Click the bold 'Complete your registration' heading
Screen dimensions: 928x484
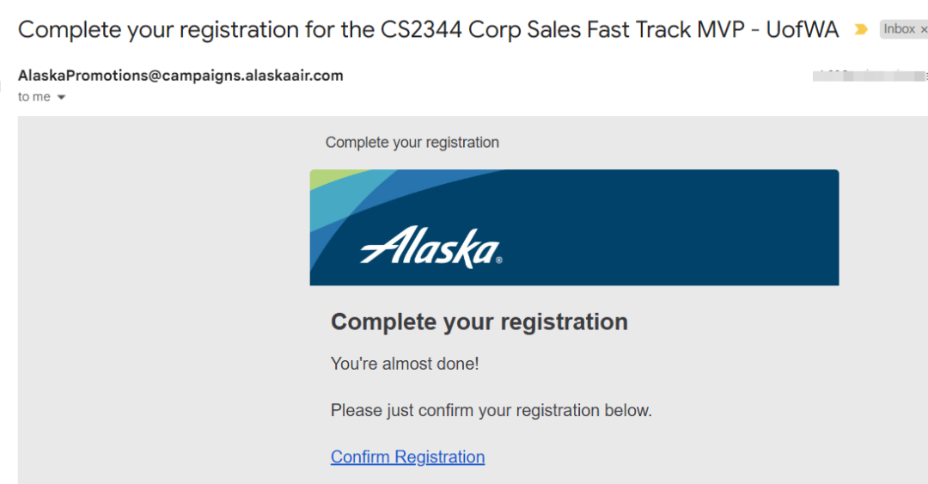pos(479,322)
